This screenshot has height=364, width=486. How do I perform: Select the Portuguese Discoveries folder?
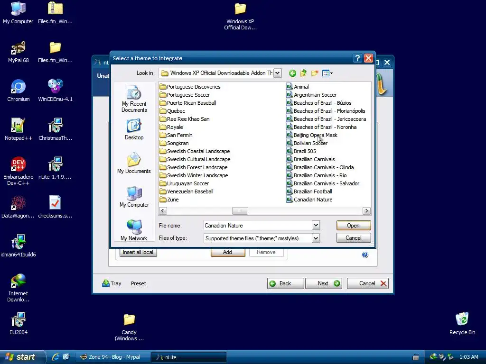tap(190, 87)
